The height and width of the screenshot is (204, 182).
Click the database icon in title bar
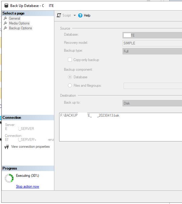[x=6, y=6]
